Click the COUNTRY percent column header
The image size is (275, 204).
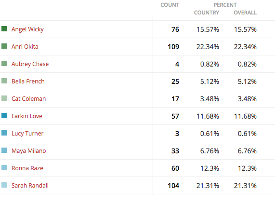207,13
